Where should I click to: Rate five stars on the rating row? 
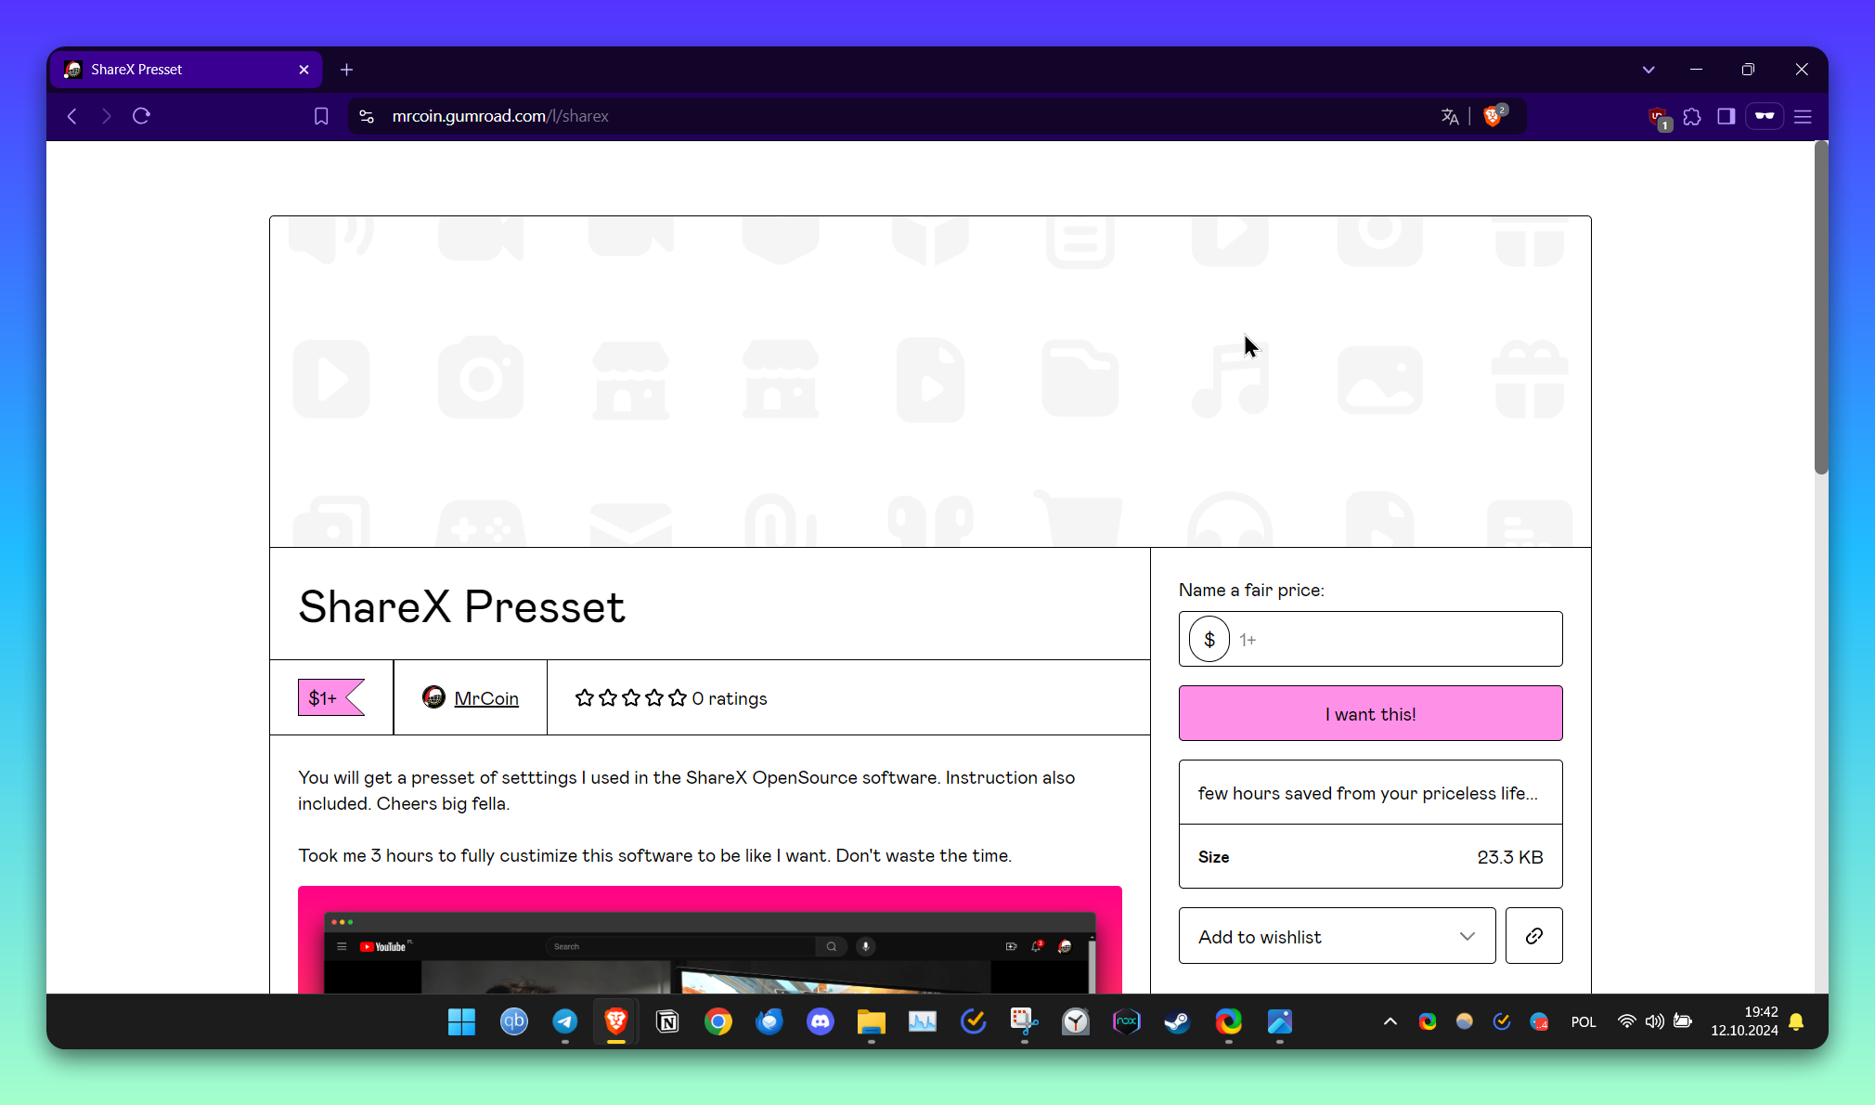pyautogui.click(x=677, y=697)
